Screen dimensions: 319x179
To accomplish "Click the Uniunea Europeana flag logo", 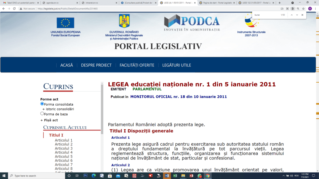I will [x=65, y=23].
